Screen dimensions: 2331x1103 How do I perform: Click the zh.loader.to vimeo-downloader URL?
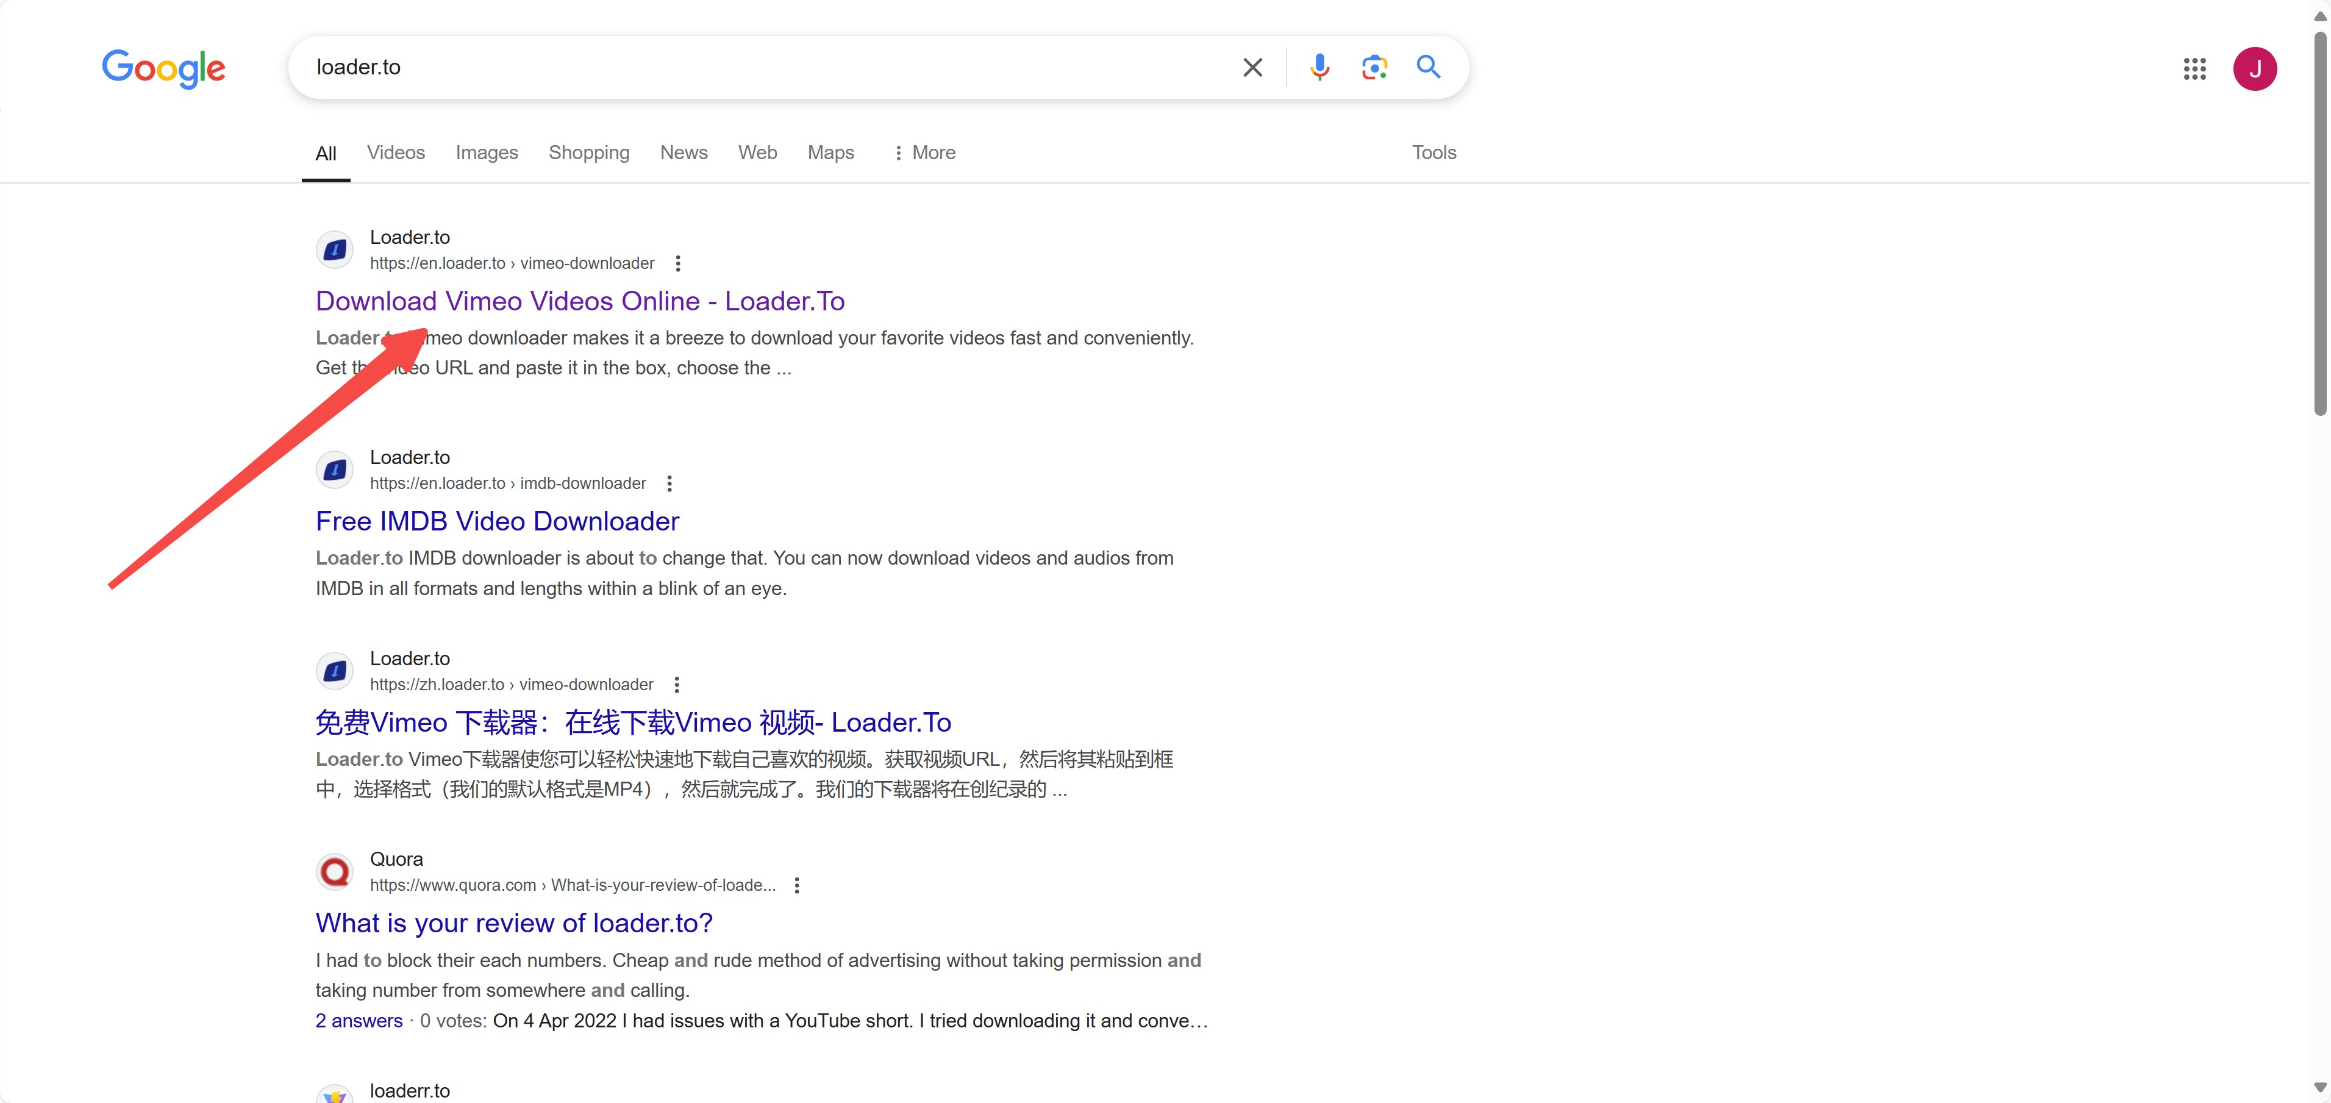[512, 685]
